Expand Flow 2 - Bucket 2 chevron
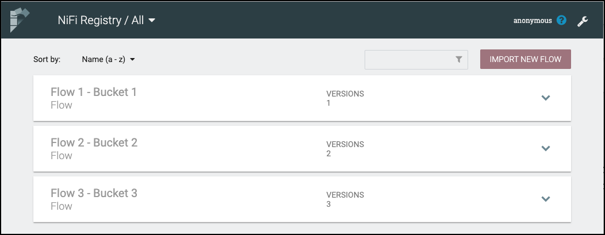Viewport: 605px width, 235px height. 546,148
